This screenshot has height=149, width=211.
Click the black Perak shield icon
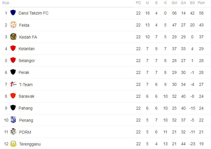(13, 72)
